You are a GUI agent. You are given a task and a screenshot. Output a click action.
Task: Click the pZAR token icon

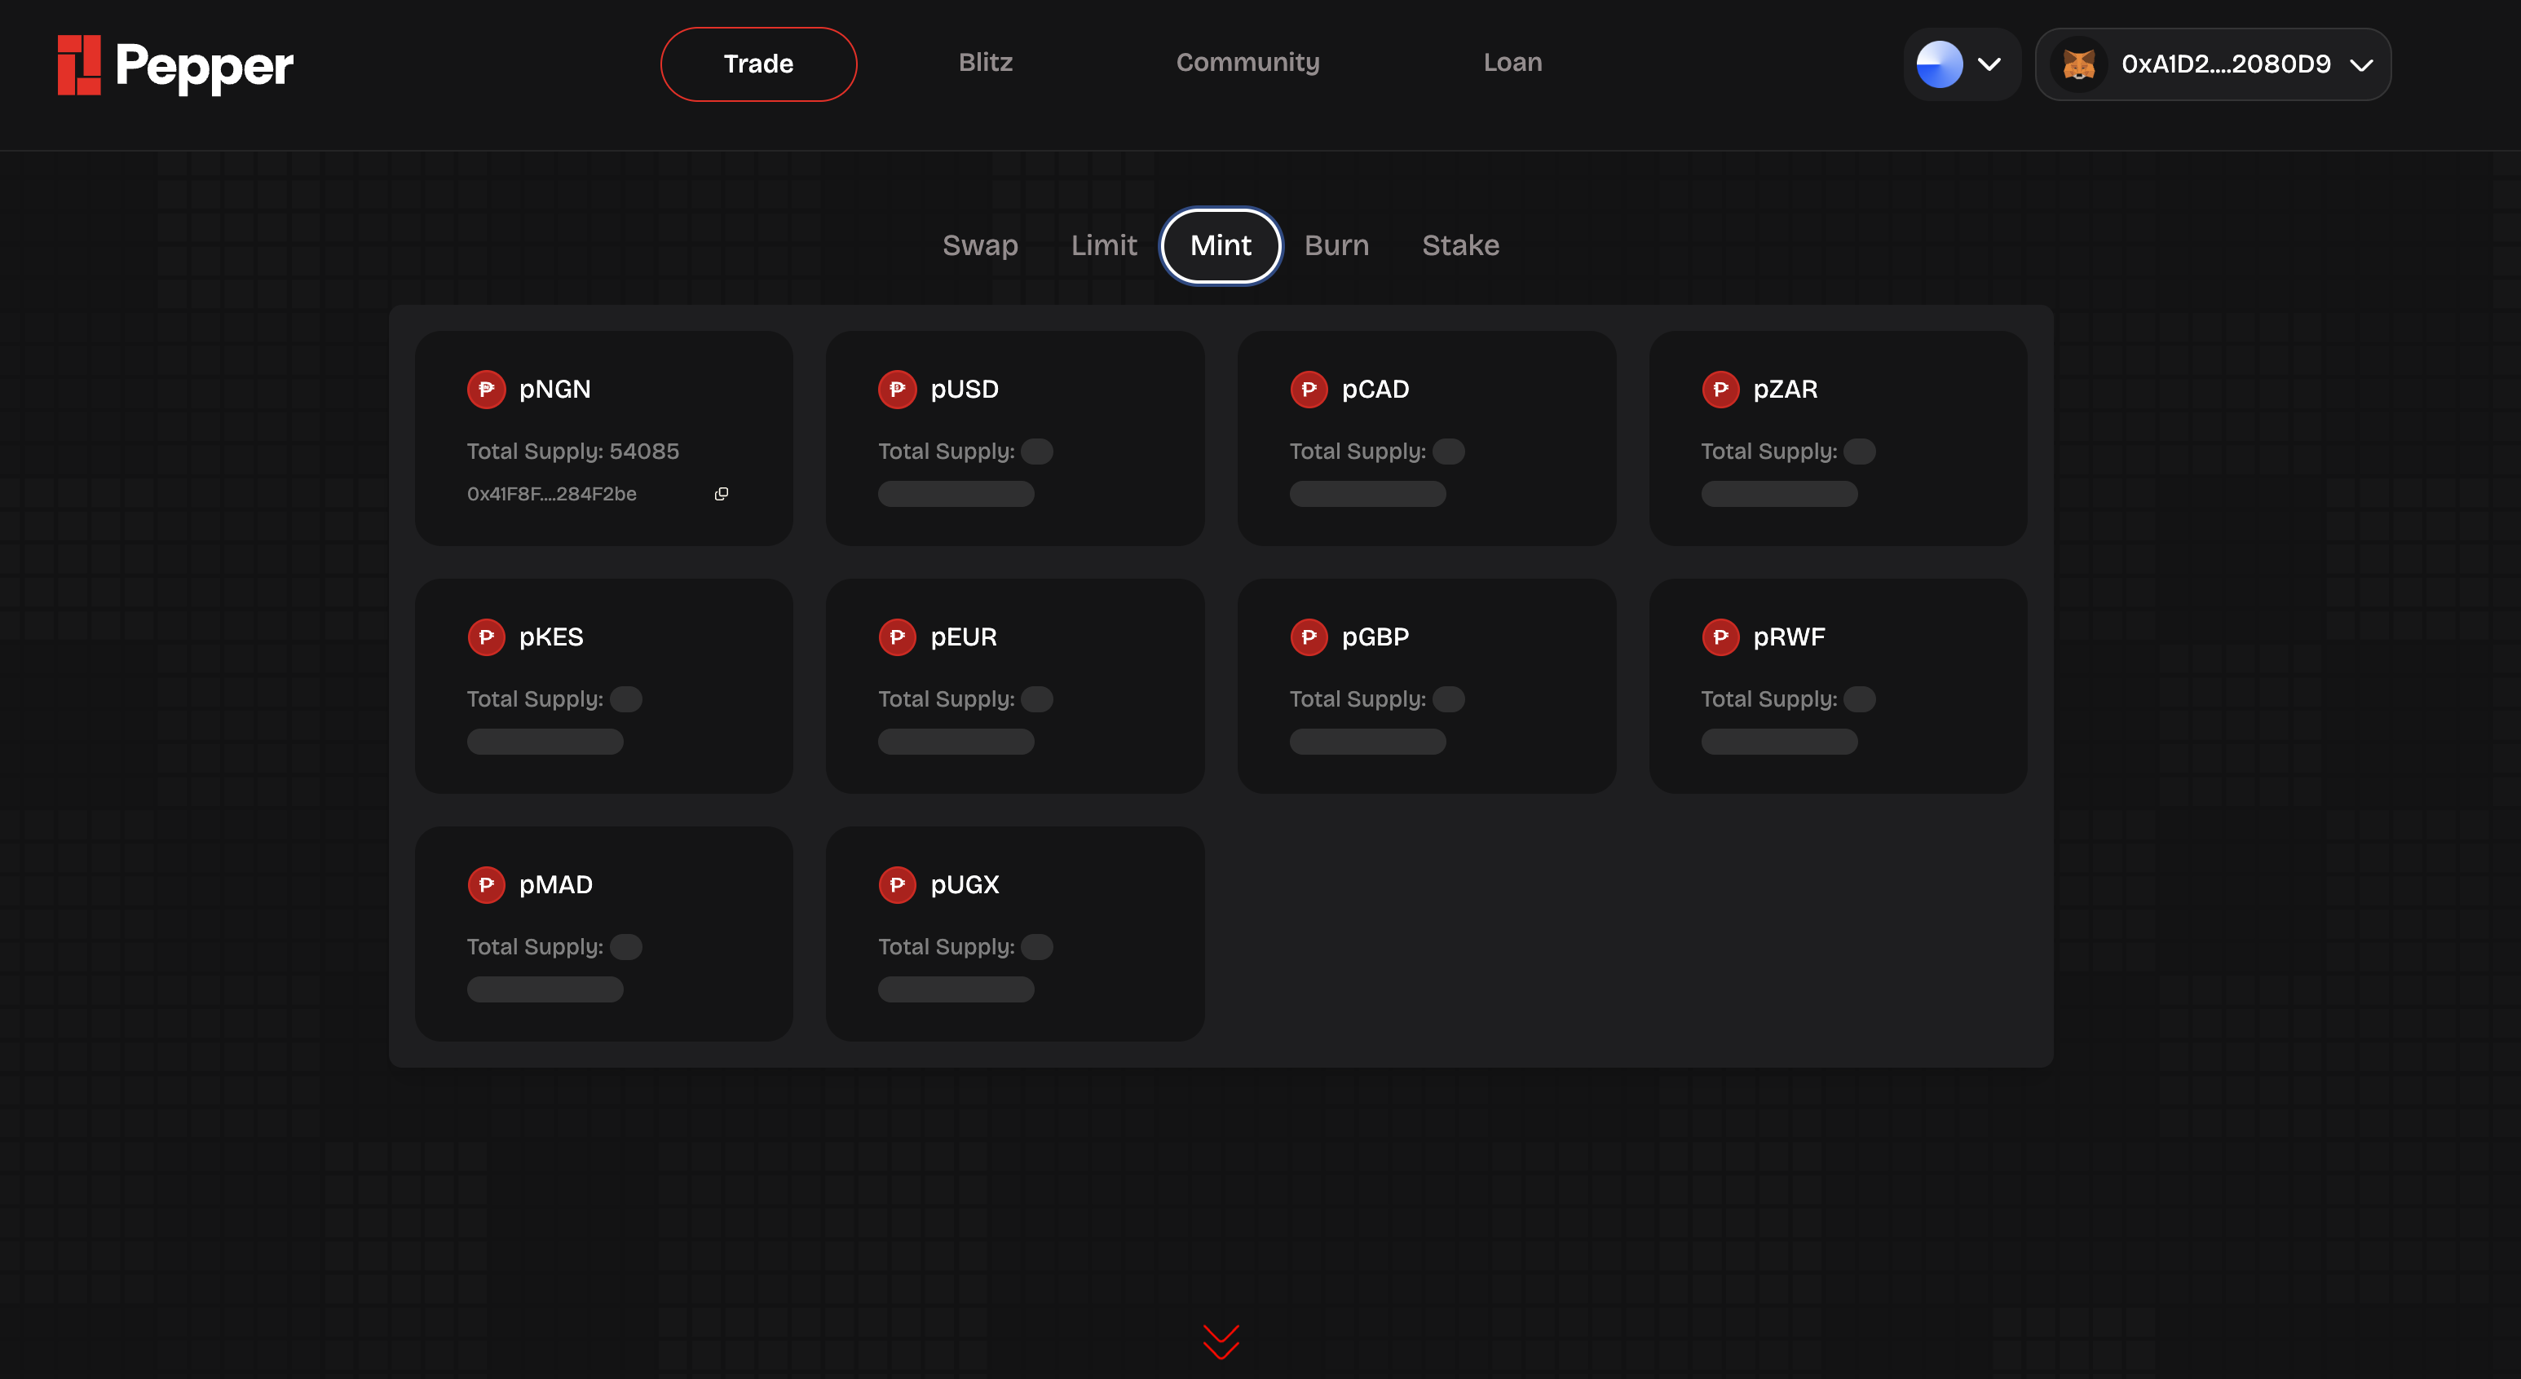tap(1720, 390)
